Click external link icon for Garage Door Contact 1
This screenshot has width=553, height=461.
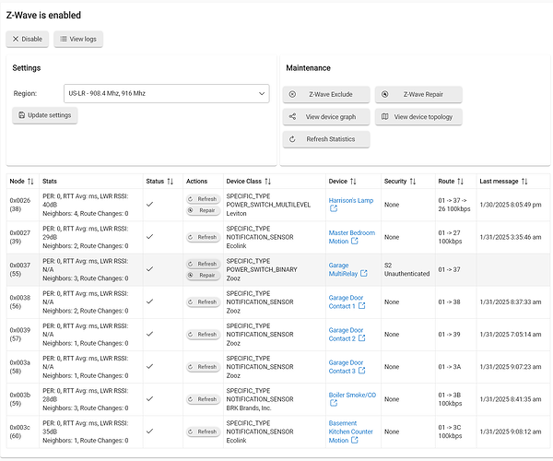coord(360,306)
